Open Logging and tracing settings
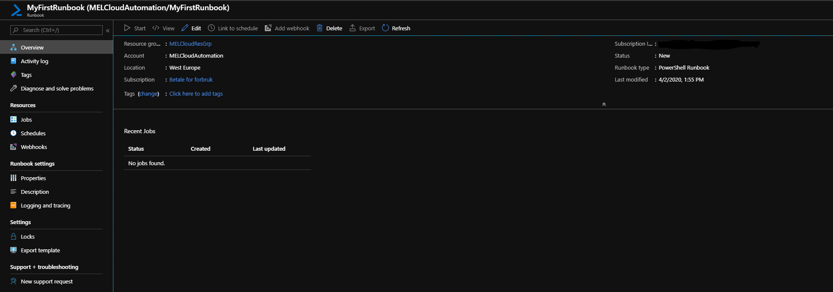This screenshot has height=292, width=833. (x=56, y=205)
